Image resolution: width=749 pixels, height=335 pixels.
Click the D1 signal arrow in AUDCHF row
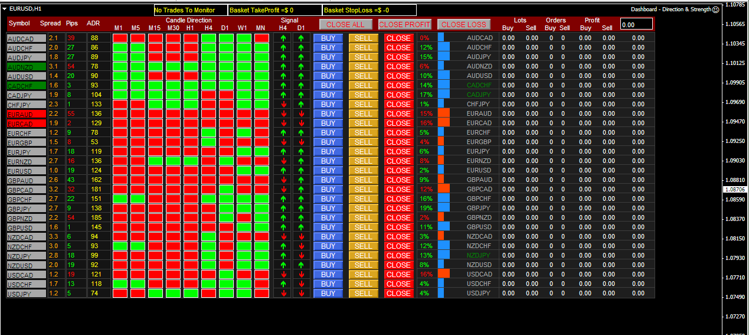tap(301, 47)
